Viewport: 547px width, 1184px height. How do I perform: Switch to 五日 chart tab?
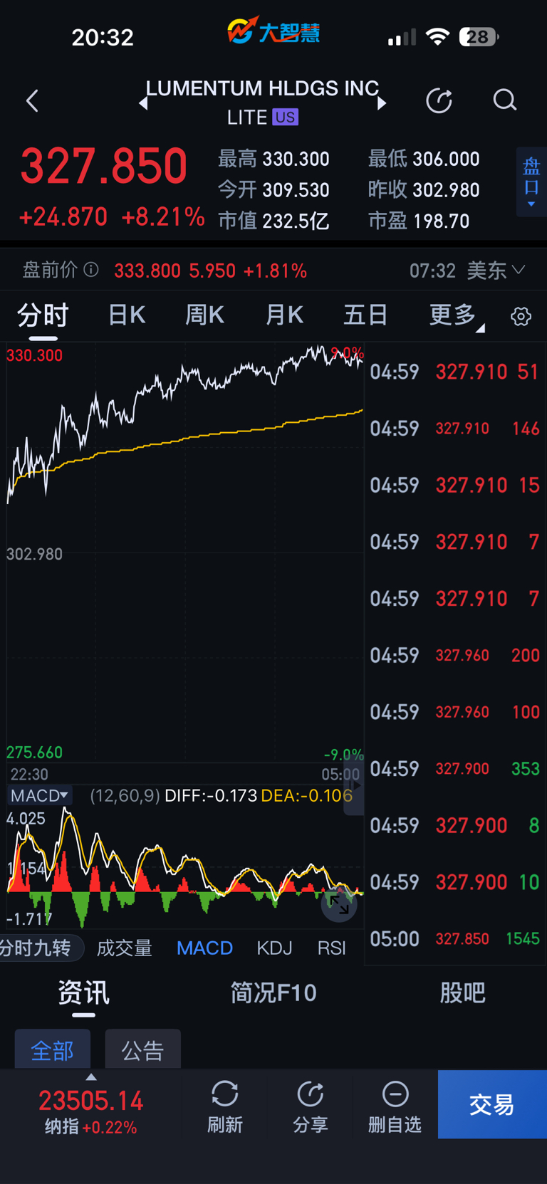pos(365,315)
